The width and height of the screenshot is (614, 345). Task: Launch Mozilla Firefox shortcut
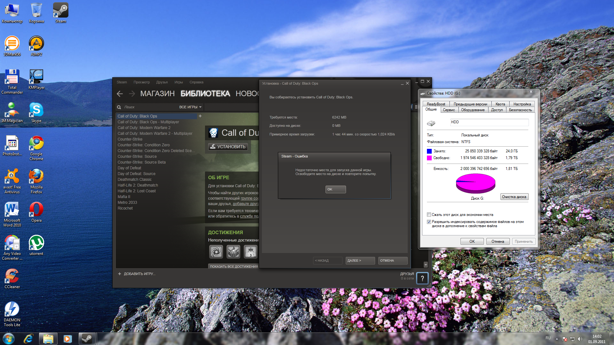tap(36, 181)
